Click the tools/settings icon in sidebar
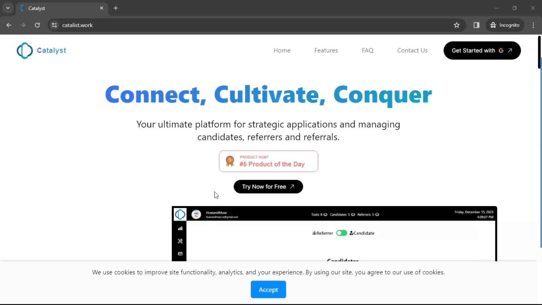This screenshot has width=542, height=305. pyautogui.click(x=180, y=241)
